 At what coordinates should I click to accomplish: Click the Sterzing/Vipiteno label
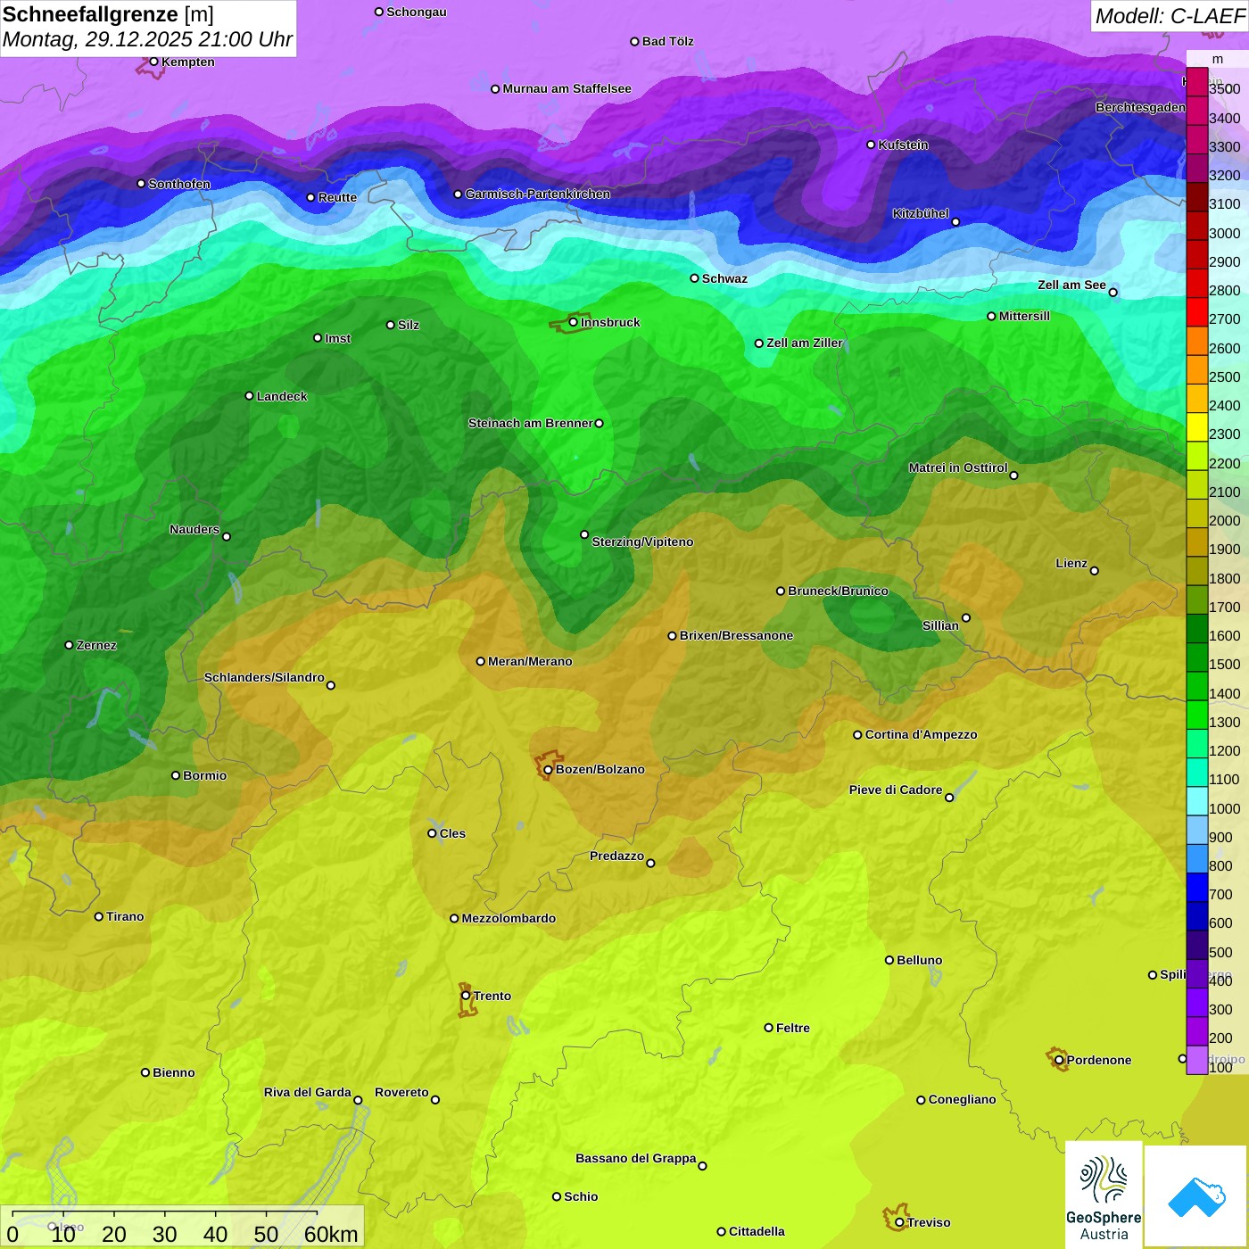(x=642, y=542)
